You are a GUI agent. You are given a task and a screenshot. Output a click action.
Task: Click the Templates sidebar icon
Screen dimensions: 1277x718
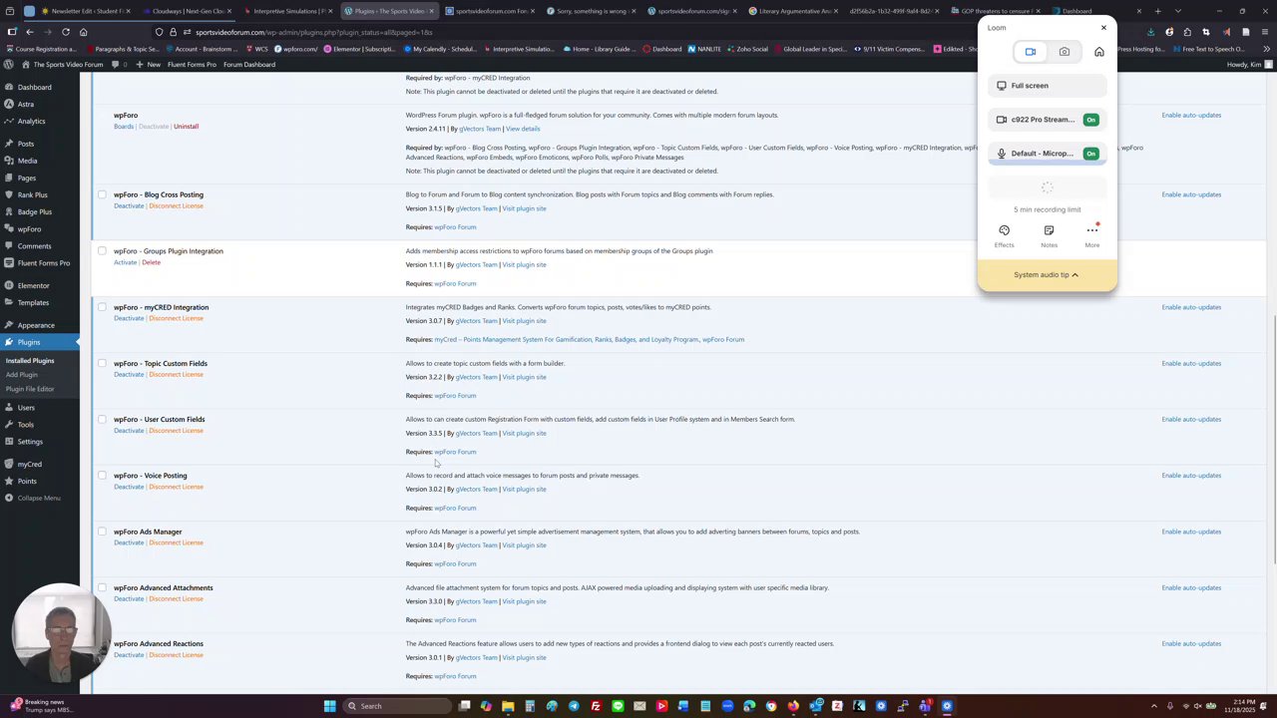pyautogui.click(x=9, y=302)
